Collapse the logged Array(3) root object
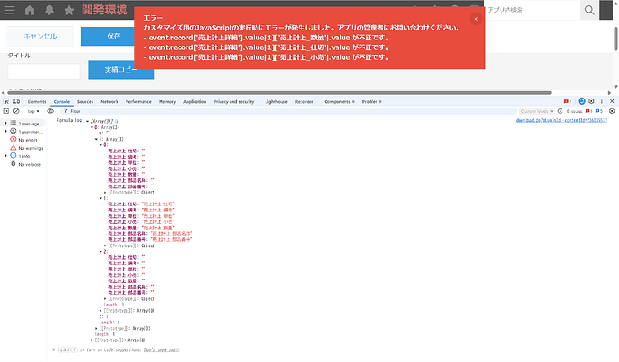The image size is (619, 362). click(88, 119)
